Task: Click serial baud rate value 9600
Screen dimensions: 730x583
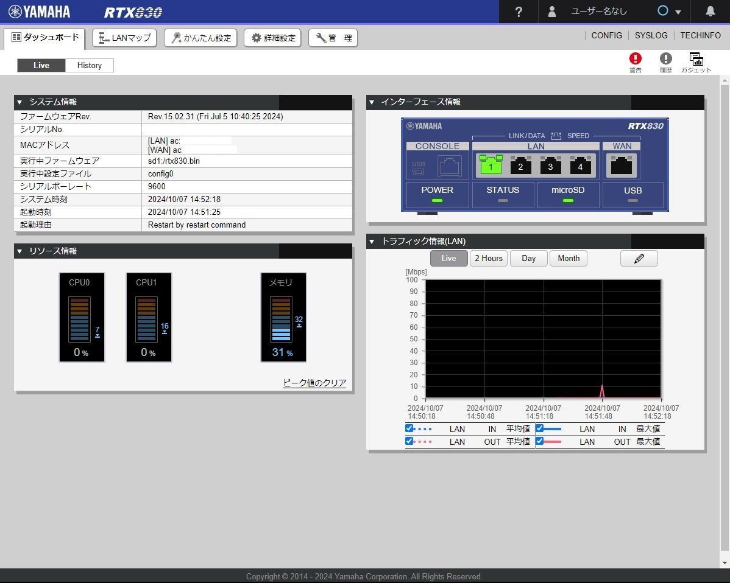Action: (157, 186)
